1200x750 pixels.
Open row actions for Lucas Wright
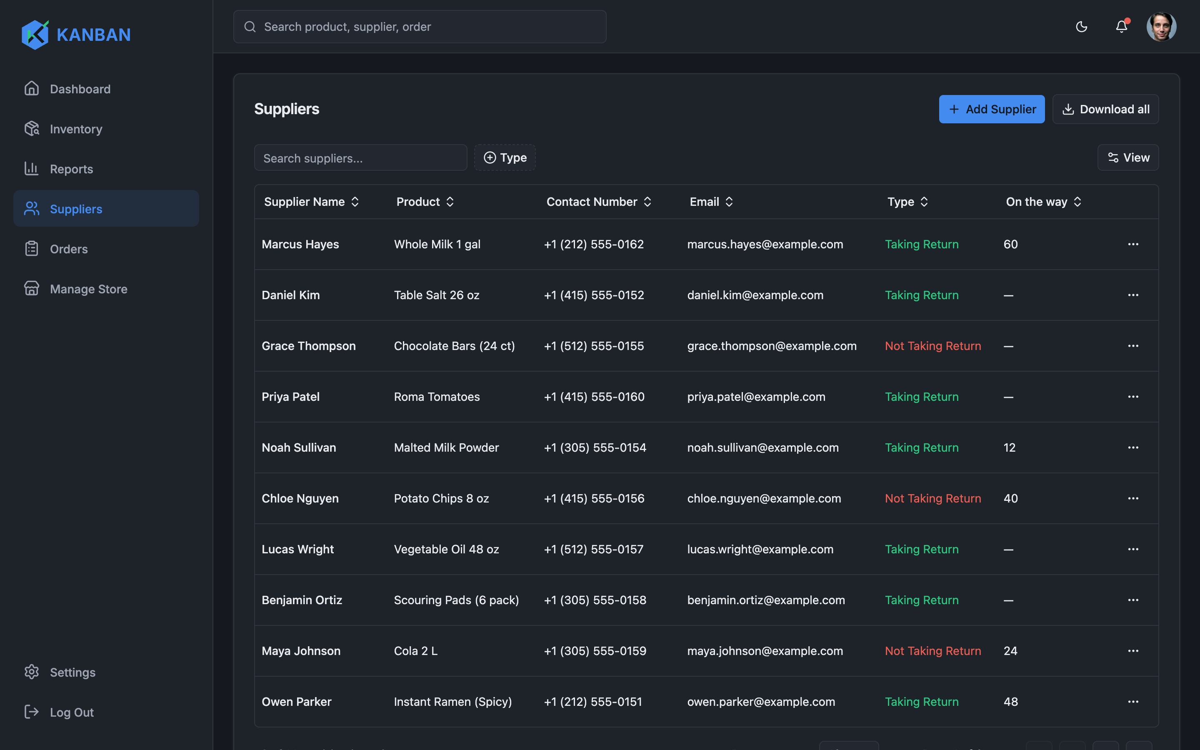1133,549
